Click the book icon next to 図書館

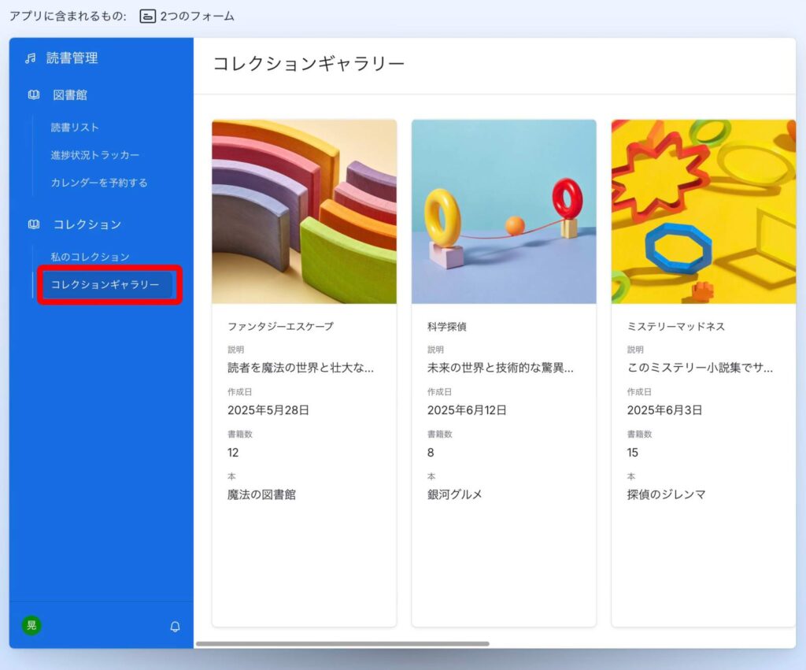pos(34,94)
